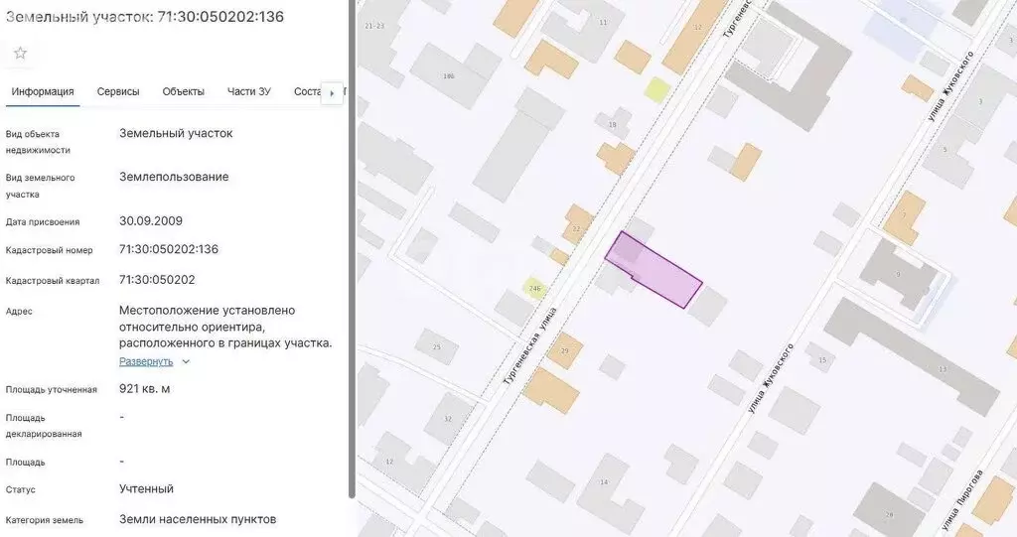Click the info panel vertical scrollbar
Image resolution: width=1017 pixels, height=537 pixels.
(x=352, y=248)
